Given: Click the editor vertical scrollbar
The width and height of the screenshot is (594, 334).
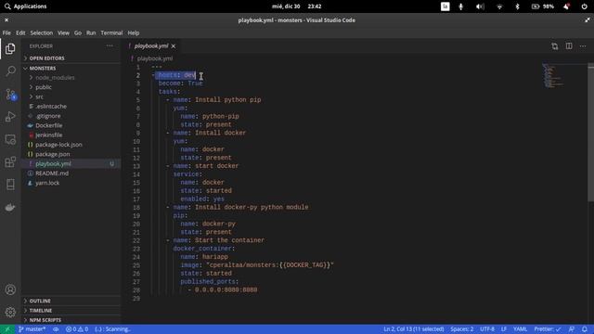Looking at the screenshot, I should click(x=590, y=133).
